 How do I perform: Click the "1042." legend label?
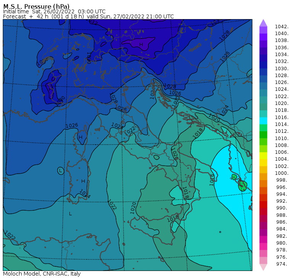[x=282, y=27]
